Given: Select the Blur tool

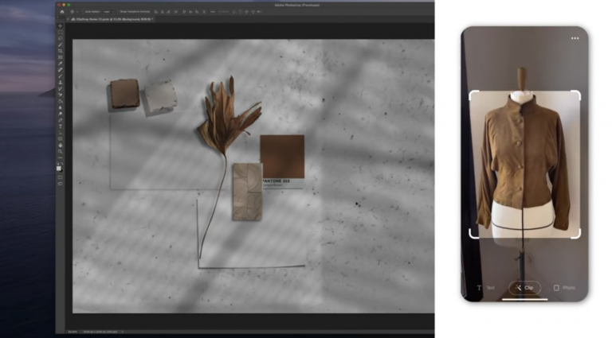Looking at the screenshot, I should (60, 107).
